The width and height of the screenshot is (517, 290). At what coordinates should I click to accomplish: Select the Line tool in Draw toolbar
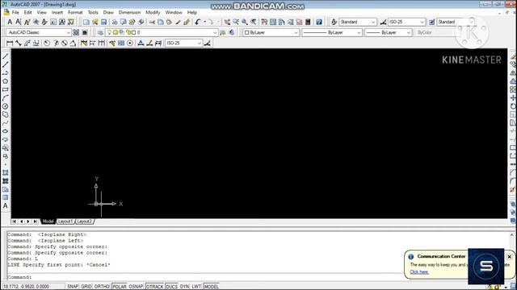point(6,56)
